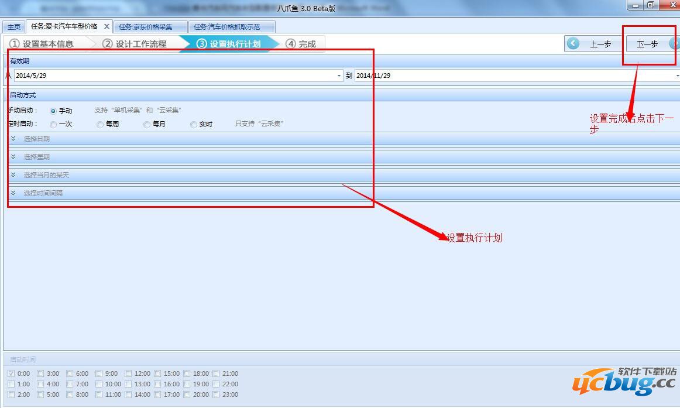Click the back arrow icon for 上一步
Image resolution: width=680 pixels, height=408 pixels.
pos(573,44)
